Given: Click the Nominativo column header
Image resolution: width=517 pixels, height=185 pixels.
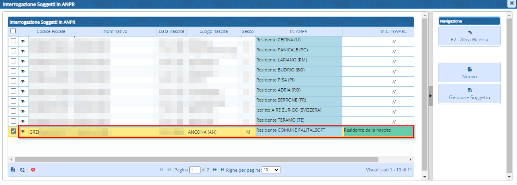Looking at the screenshot, I should pos(115,31).
